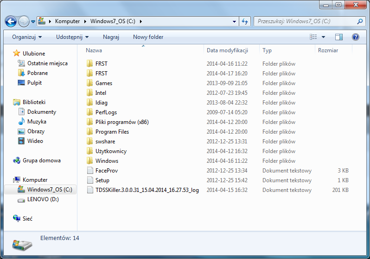The width and height of the screenshot is (370, 259).
Task: Focus the Przeszukaj search field
Action: (x=306, y=21)
